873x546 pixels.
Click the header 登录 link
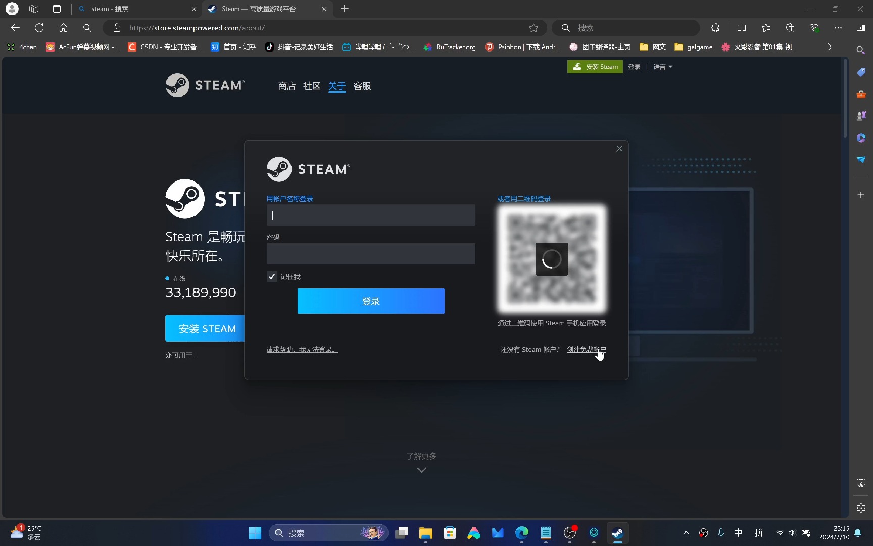click(x=634, y=67)
